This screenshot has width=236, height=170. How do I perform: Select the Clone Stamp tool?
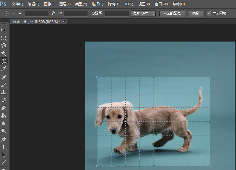coord(4,93)
